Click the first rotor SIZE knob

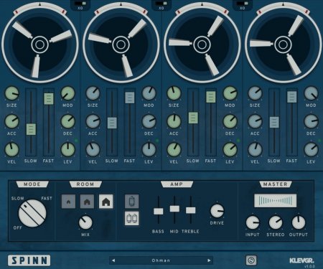[11, 93]
